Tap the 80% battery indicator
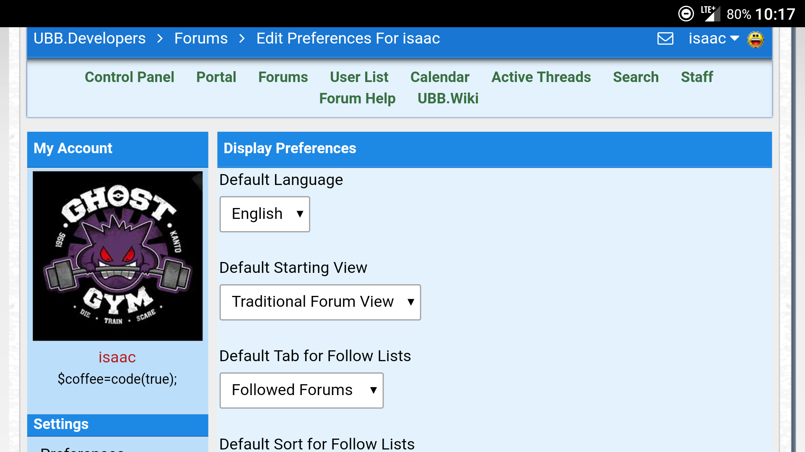Screen dimensions: 805x452 click(739, 14)
